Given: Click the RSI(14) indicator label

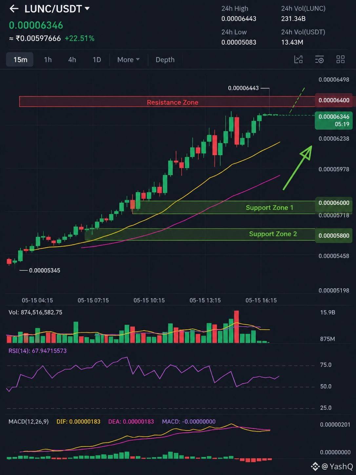Looking at the screenshot, I should coord(37,351).
